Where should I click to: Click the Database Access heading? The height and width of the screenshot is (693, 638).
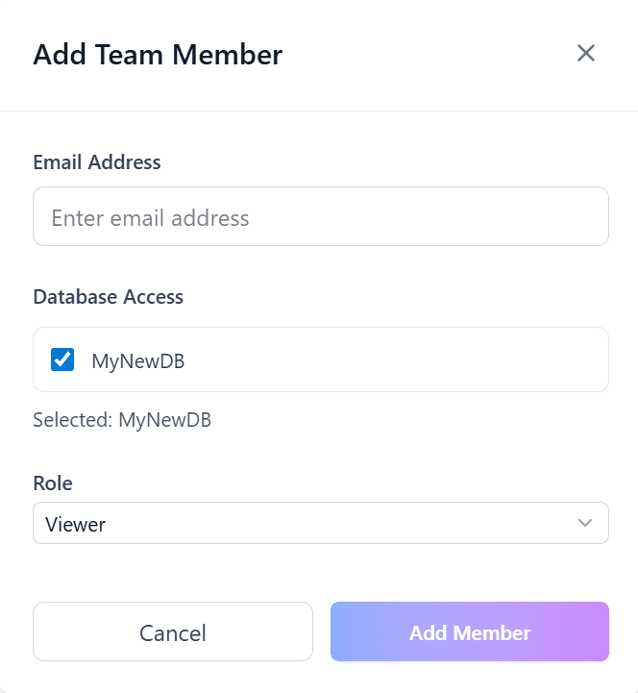pos(108,296)
